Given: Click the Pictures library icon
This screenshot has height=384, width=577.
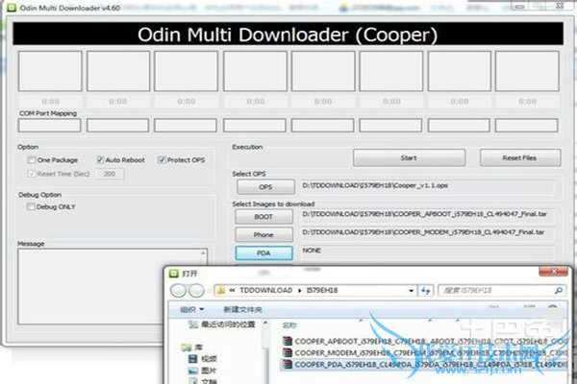Looking at the screenshot, I should 193,371.
